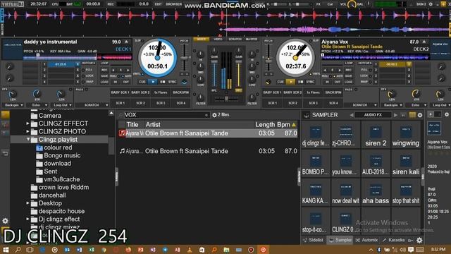This screenshot has height=254, width=451.
Task: Open deck 1 Backspin effect dropdown
Action: pos(13,105)
